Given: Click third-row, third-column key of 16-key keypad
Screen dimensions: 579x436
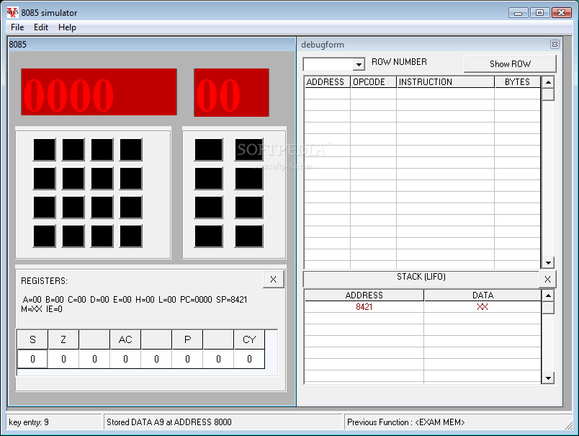Looking at the screenshot, I should click(x=102, y=208).
